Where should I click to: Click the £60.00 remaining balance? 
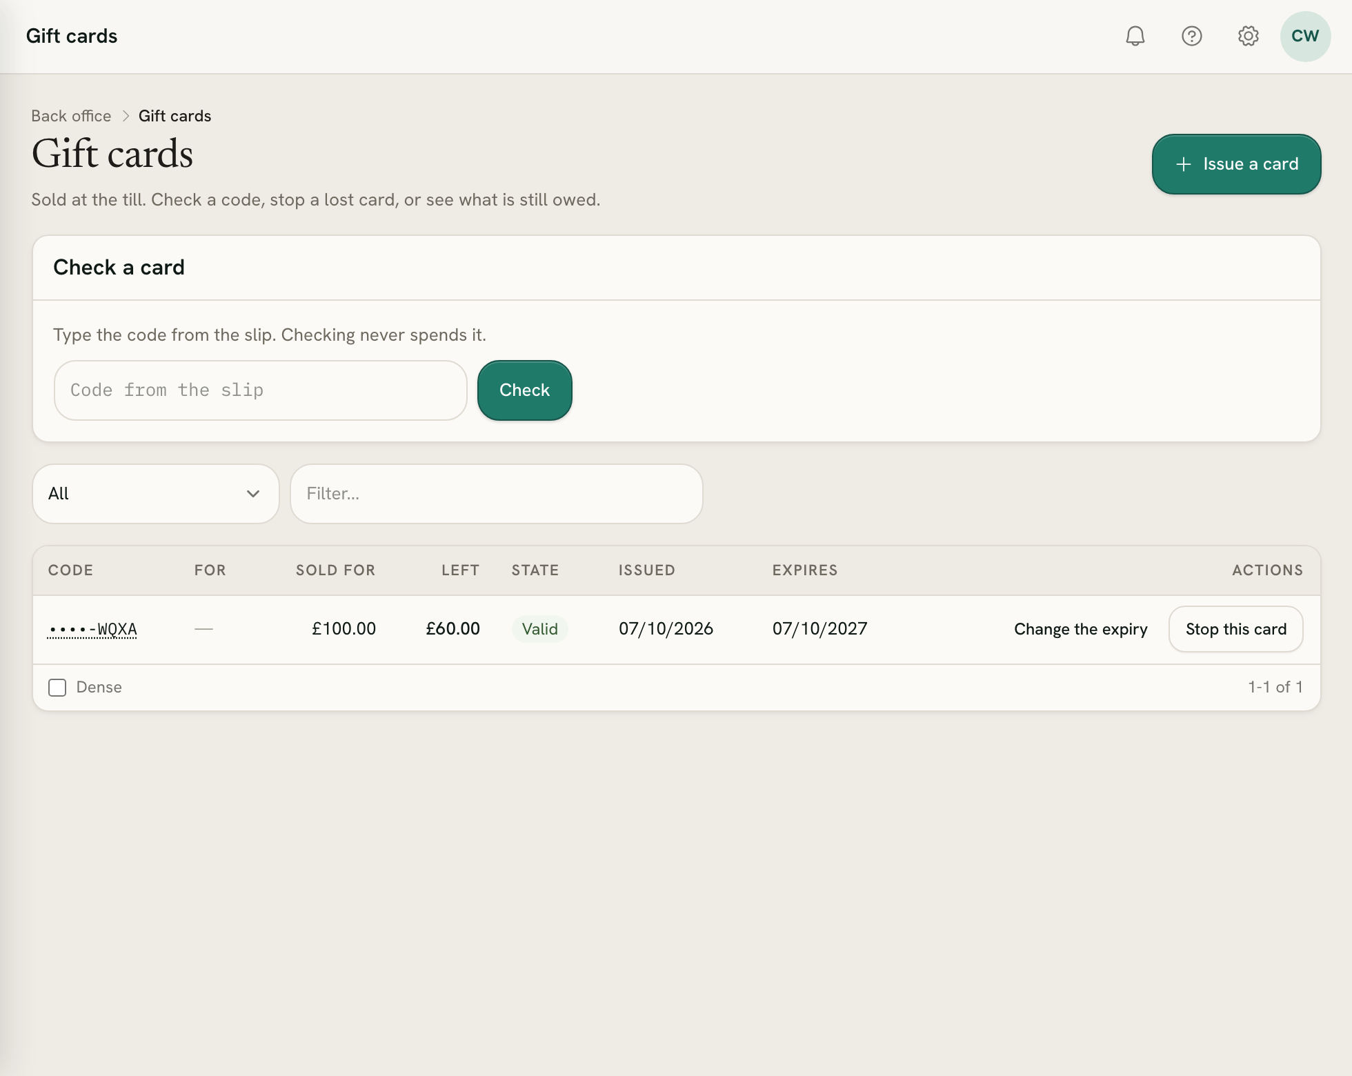tap(453, 629)
